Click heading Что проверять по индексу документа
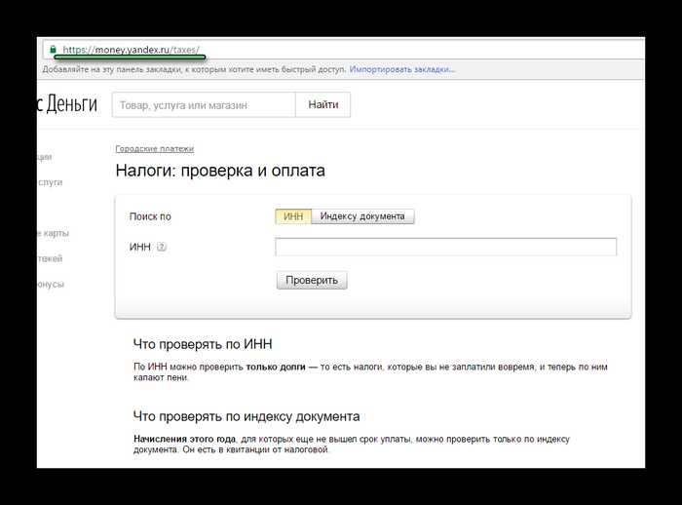This screenshot has width=682, height=505. click(246, 416)
